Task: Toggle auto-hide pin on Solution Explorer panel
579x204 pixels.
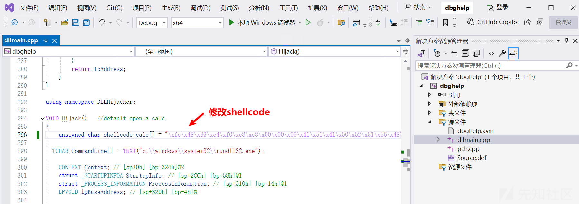Action: pos(567,41)
